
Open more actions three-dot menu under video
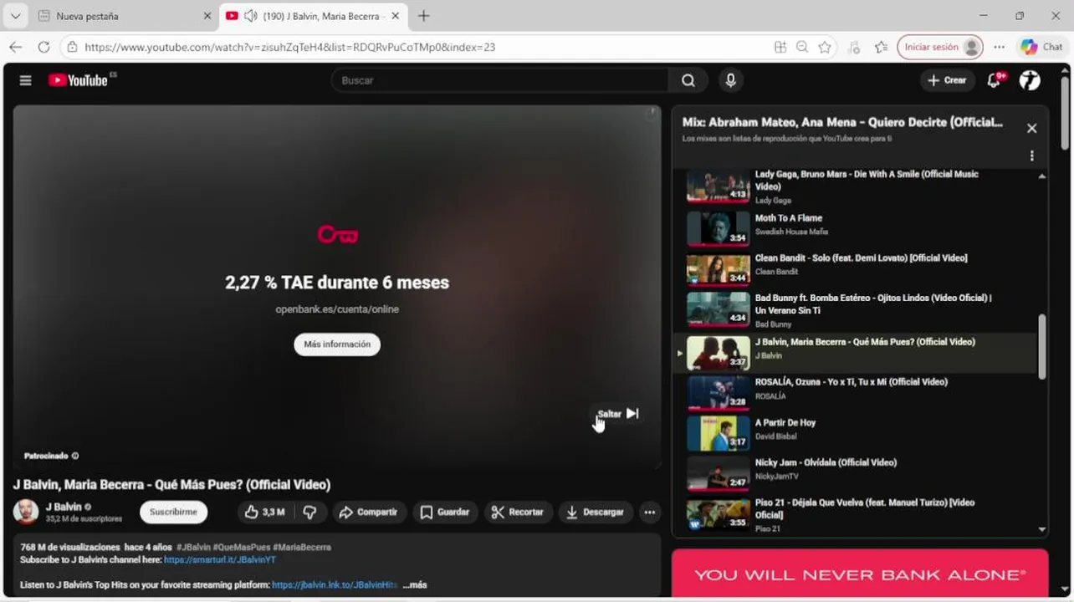[x=649, y=512]
